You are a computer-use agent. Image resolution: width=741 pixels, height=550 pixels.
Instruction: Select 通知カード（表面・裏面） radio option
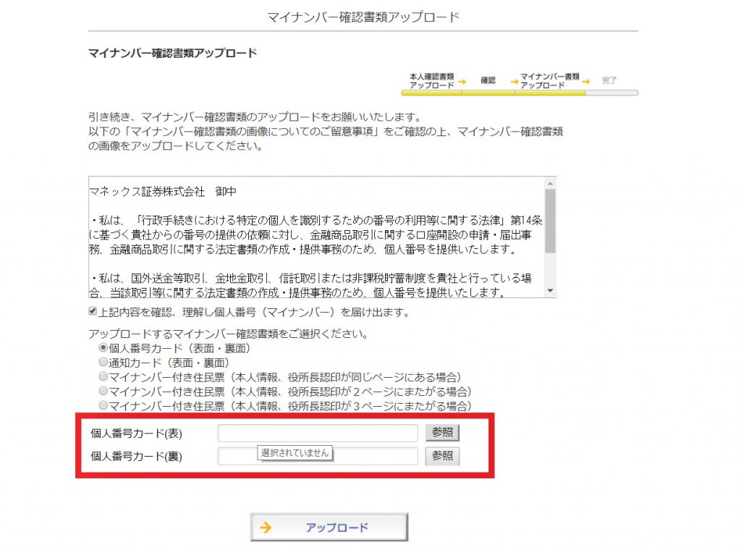tap(103, 363)
